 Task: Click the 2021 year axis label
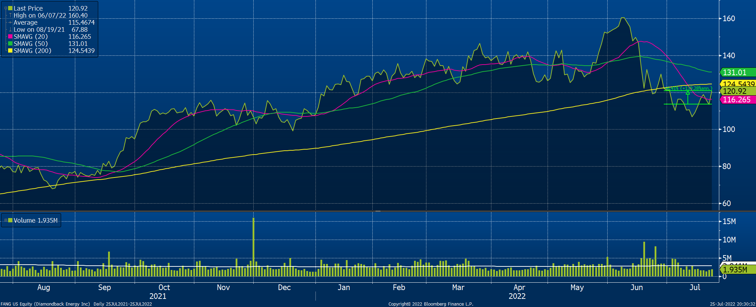158,296
